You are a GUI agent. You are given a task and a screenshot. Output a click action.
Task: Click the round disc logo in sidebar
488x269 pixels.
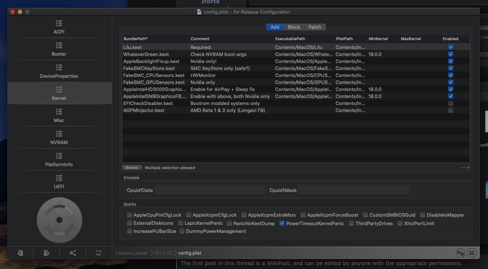click(59, 220)
